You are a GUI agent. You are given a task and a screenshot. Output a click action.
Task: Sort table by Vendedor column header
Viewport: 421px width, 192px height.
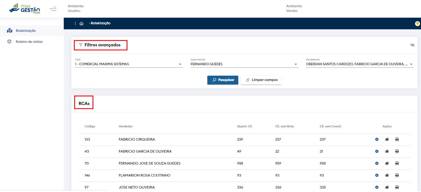[126, 126]
